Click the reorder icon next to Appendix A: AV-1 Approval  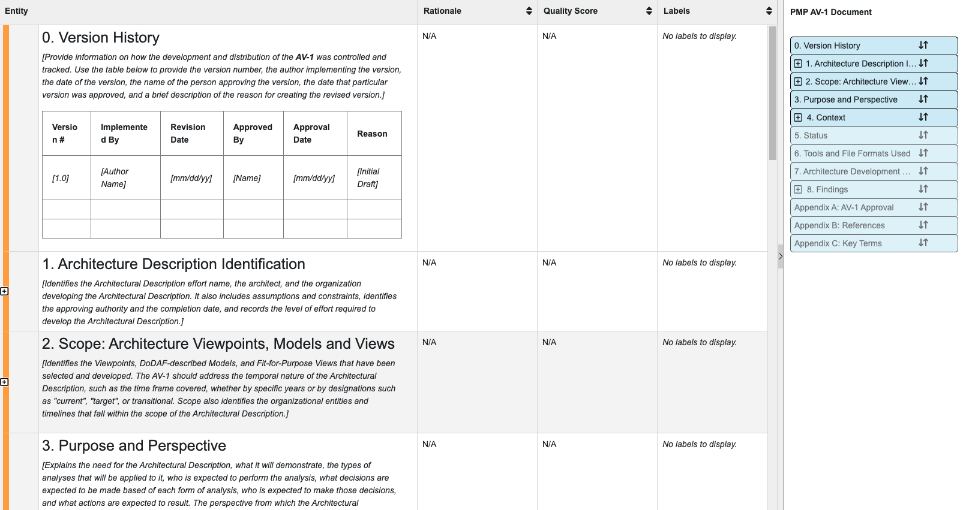923,207
